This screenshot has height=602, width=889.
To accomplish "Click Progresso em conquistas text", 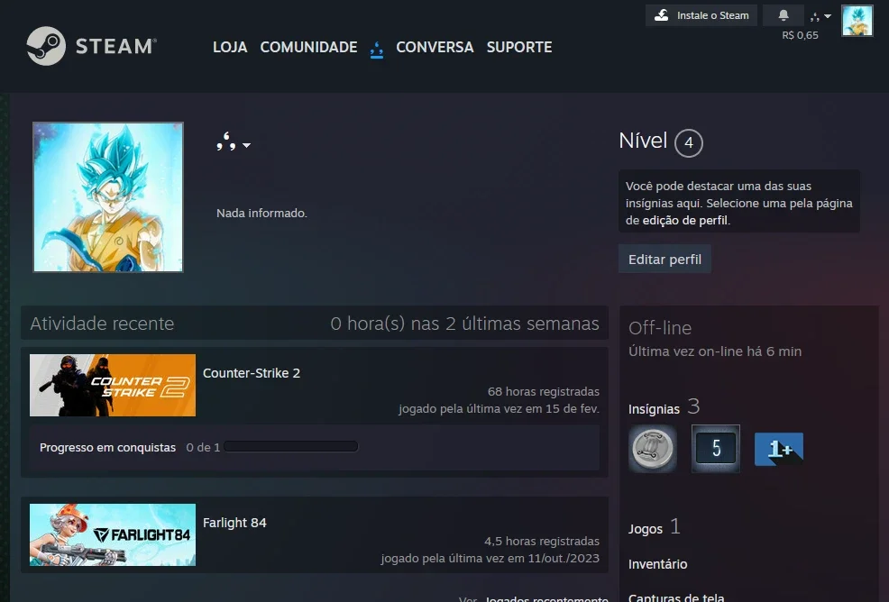I will [x=107, y=447].
